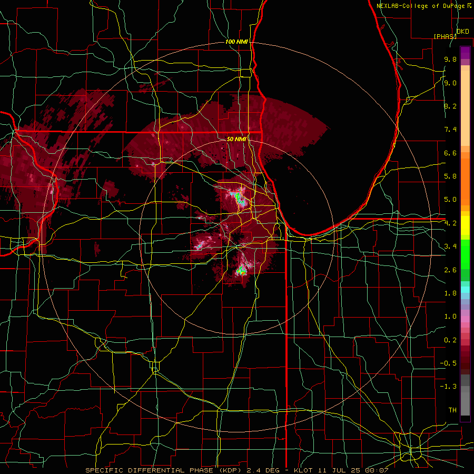
Task: Click the 7.4 scale value
Action: coord(450,130)
